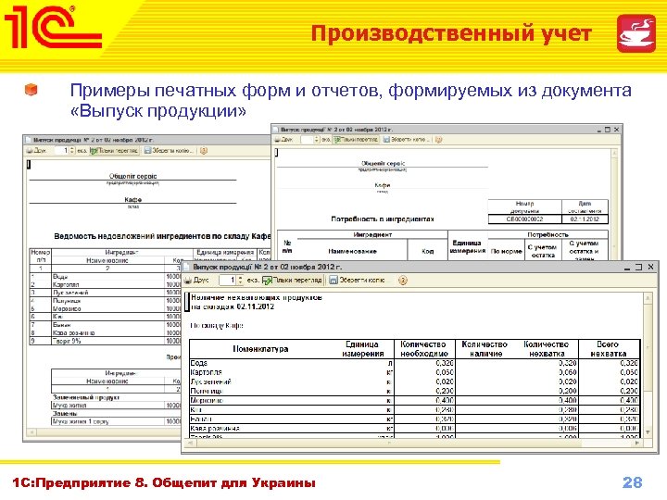Click print icon in right back window
Image resolution: width=667 pixels, height=500 pixels.
tap(277, 140)
